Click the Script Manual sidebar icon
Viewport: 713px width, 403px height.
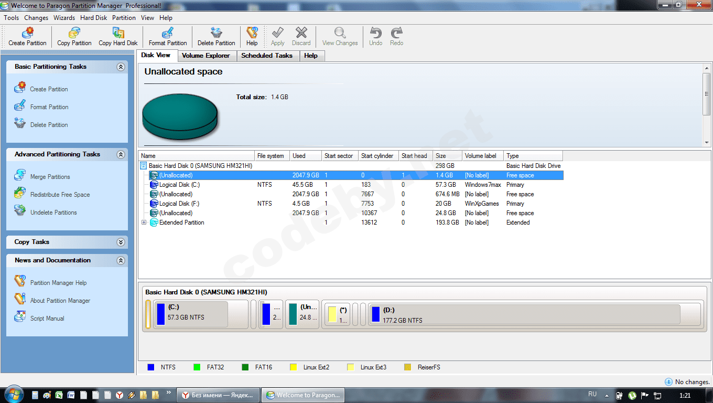coord(20,317)
